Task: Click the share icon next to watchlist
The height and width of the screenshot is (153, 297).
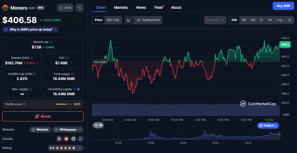Action: pos(79,8)
